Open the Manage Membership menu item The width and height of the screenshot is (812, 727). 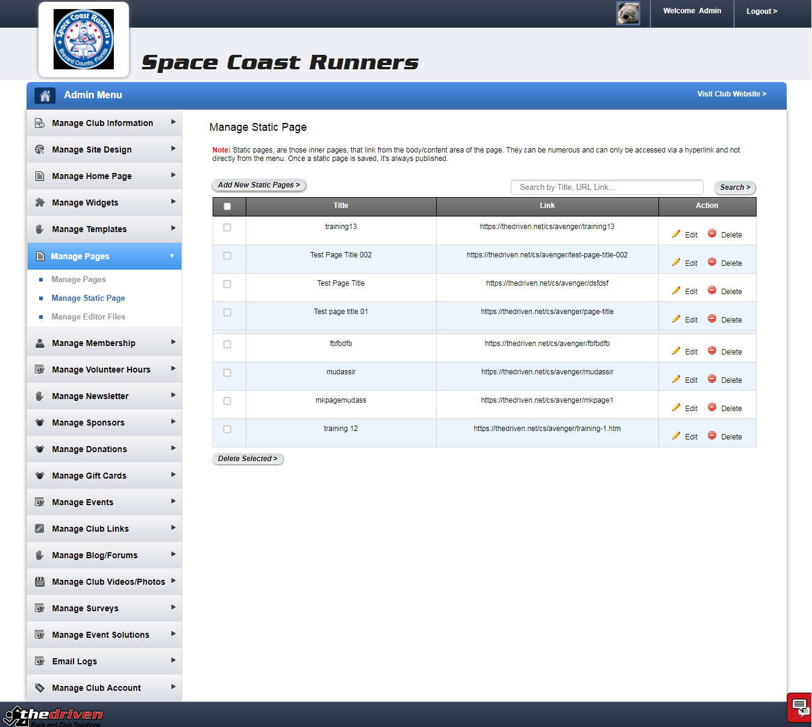coord(93,343)
